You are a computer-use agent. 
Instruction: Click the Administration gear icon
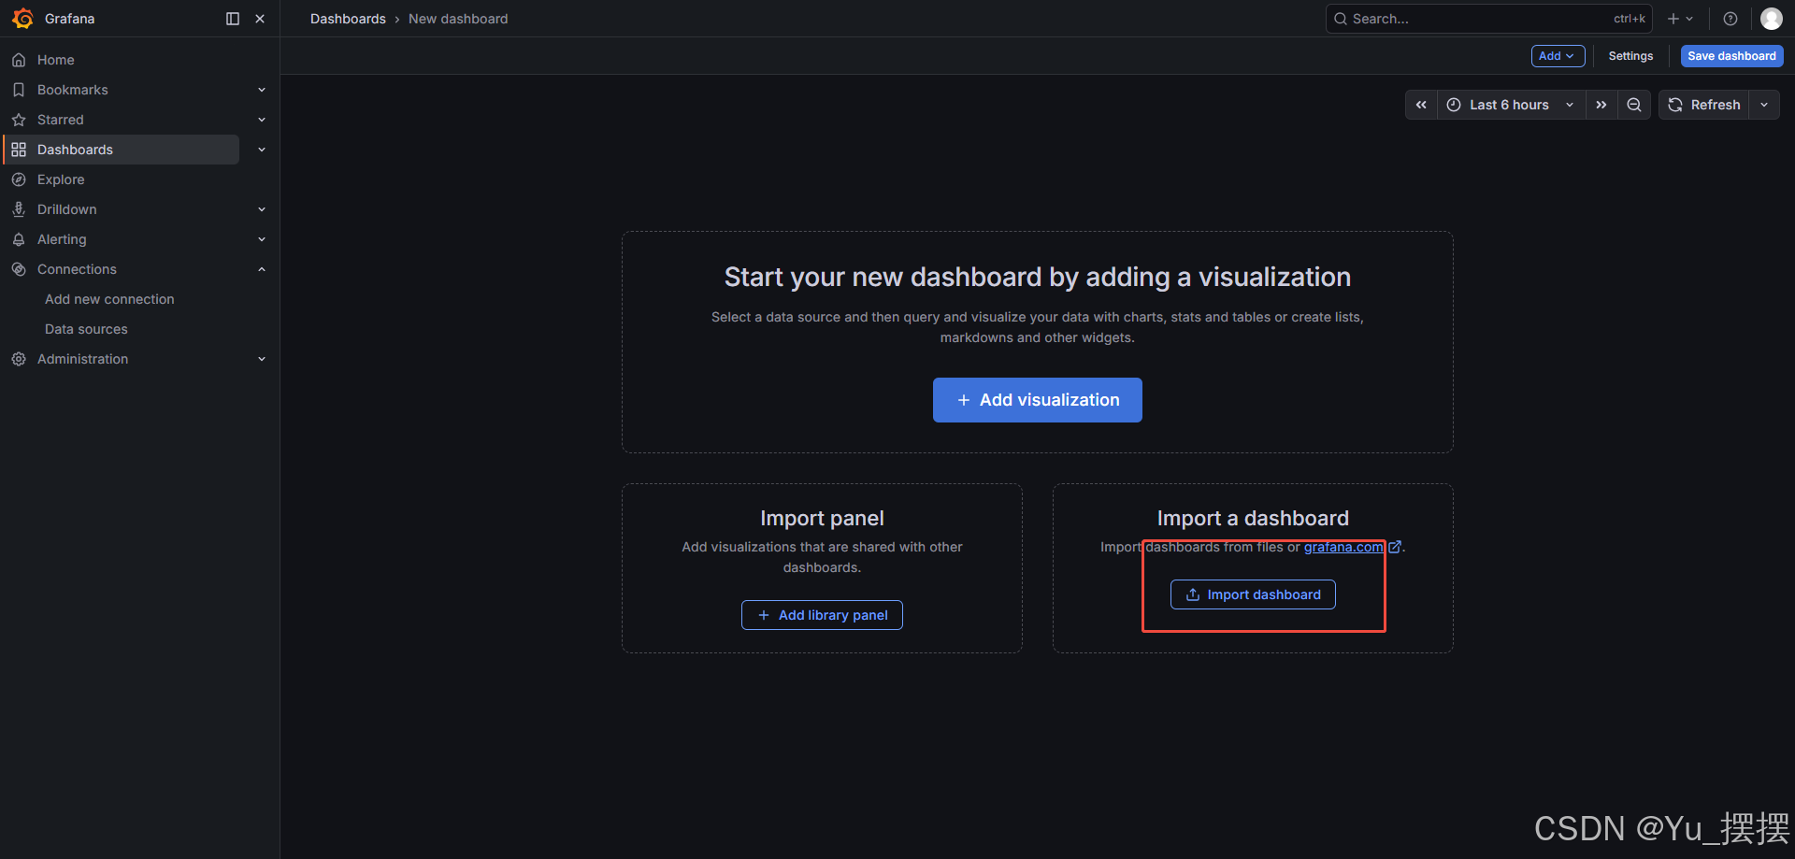pos(19,359)
